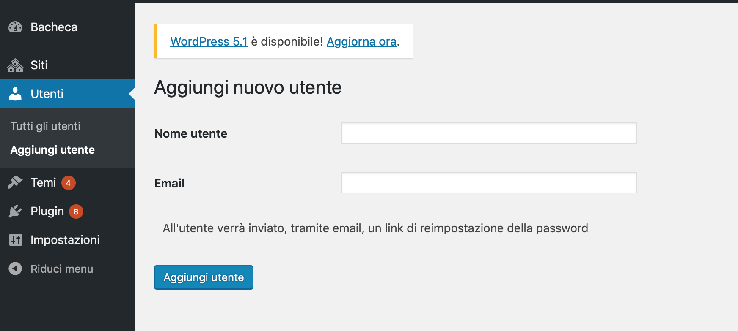The width and height of the screenshot is (738, 331).
Task: Click the Aggiorna ora update link
Action: pyautogui.click(x=361, y=41)
